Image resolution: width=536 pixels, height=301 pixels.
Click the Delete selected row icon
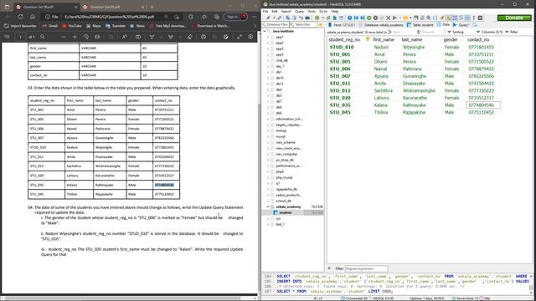(x=375, y=18)
